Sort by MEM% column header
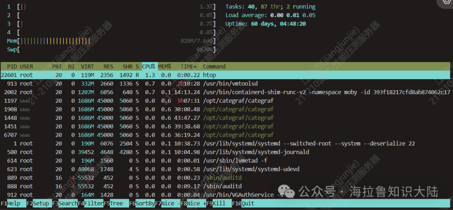The image size is (453, 210). [x=164, y=67]
